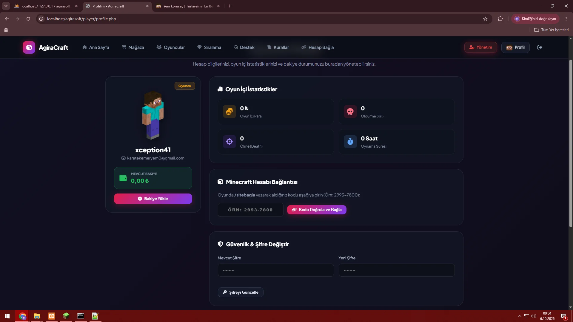Image resolution: width=573 pixels, height=322 pixels.
Task: Bookmark this page with the star icon
Action: tap(485, 19)
